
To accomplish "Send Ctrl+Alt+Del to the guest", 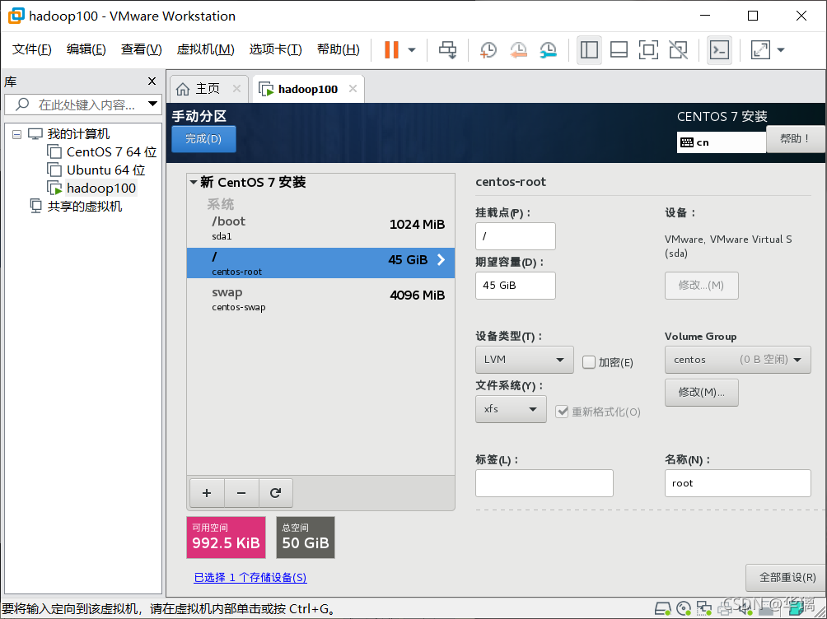I will pyautogui.click(x=447, y=49).
